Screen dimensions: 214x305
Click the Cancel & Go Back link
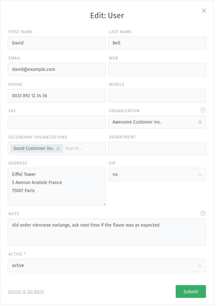pyautogui.click(x=26, y=291)
